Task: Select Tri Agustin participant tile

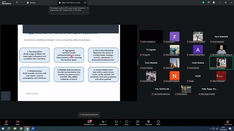Action: (x=151, y=50)
